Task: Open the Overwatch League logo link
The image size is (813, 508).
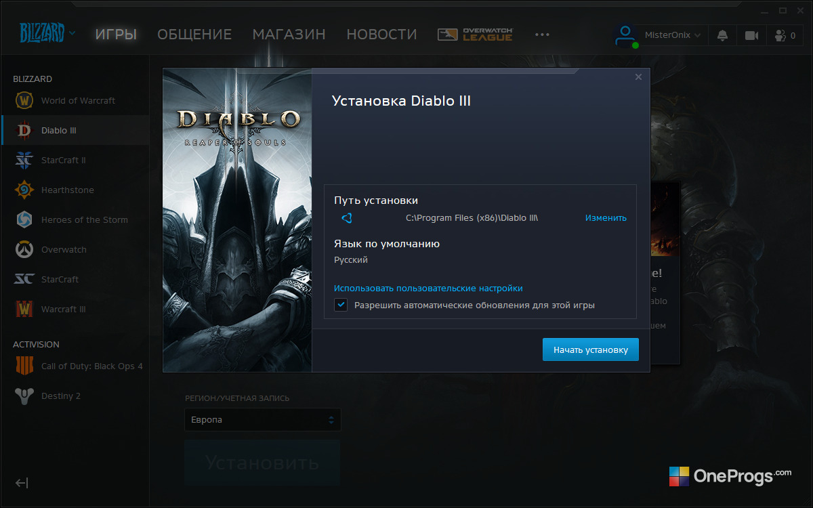Action: click(476, 35)
